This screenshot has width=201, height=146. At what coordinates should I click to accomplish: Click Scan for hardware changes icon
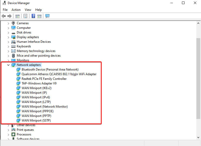(x=47, y=16)
